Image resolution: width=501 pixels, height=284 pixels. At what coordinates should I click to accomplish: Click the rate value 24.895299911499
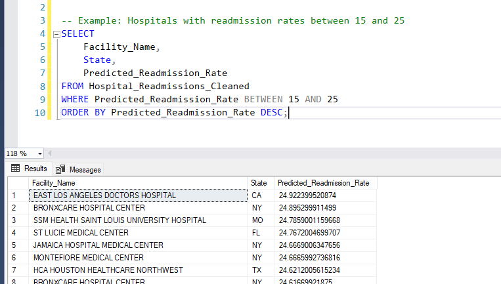point(325,208)
